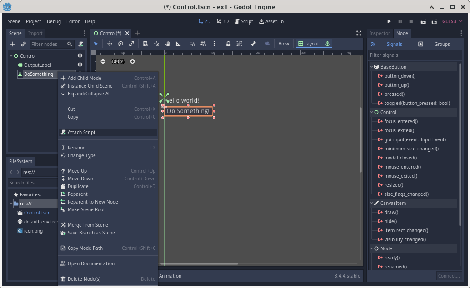Close the Control(*) scene tab
Viewport: 470px width, 288px height.
point(127,33)
